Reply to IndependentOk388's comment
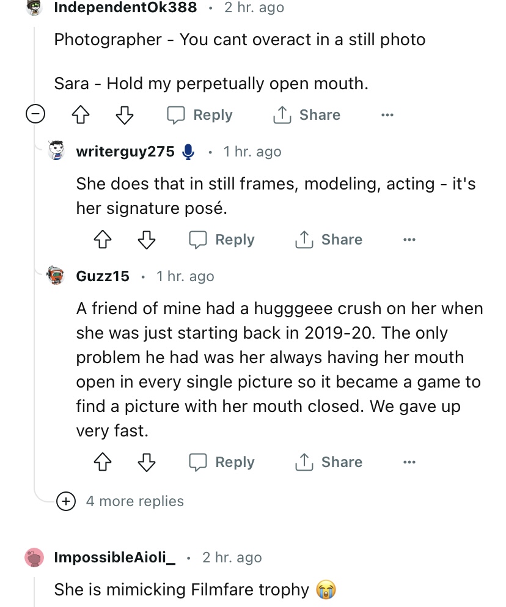506x607 pixels. coord(200,115)
